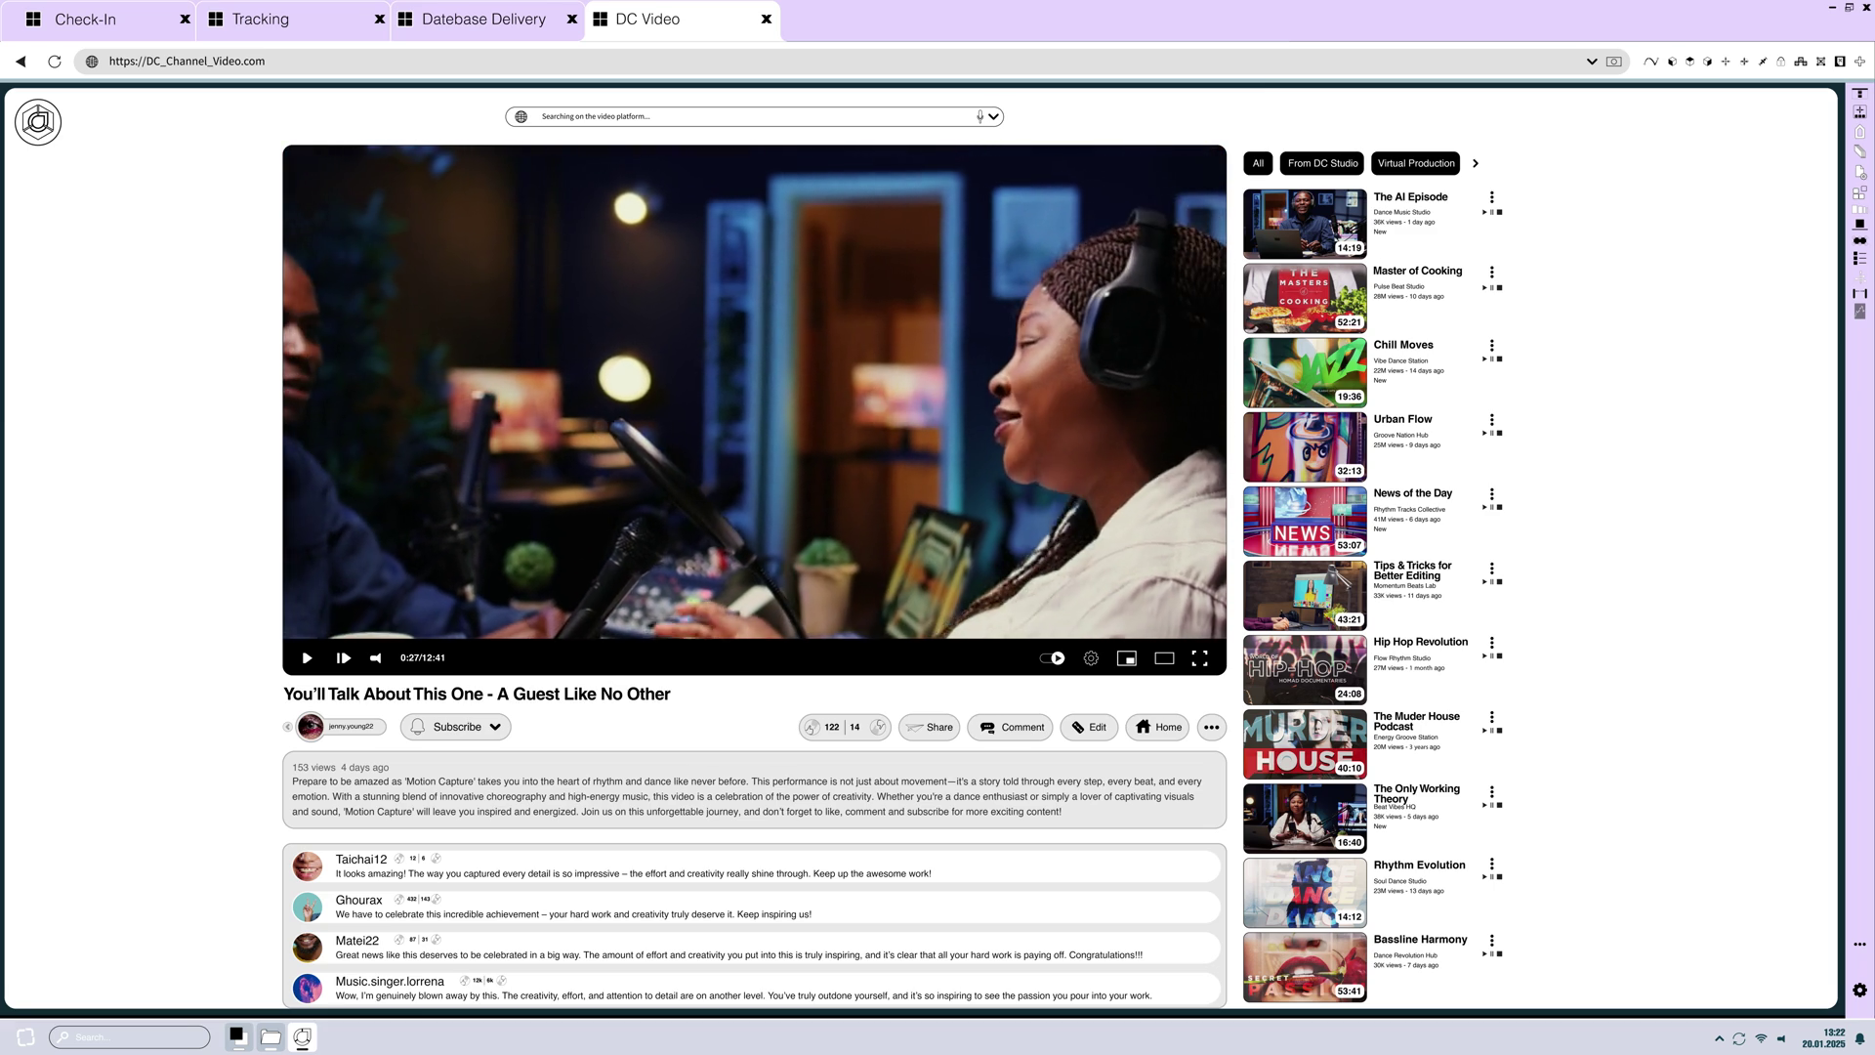Select the Virtual Production filter chip
Viewport: 1875px width, 1055px height.
1415,163
